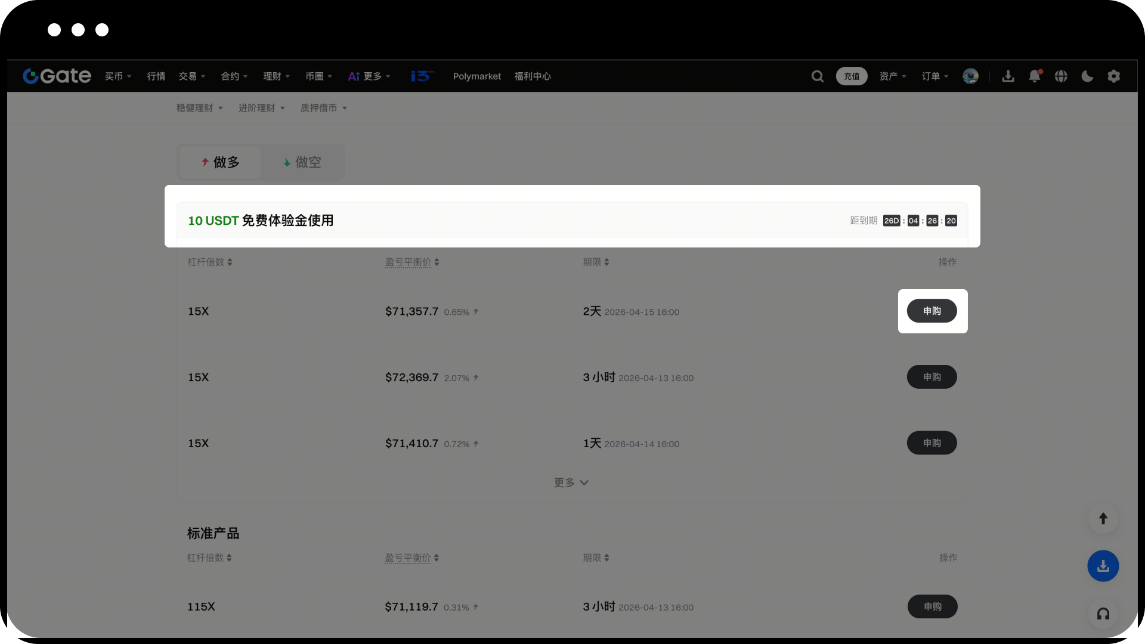Open the notifications bell
The width and height of the screenshot is (1145, 644).
point(1035,76)
